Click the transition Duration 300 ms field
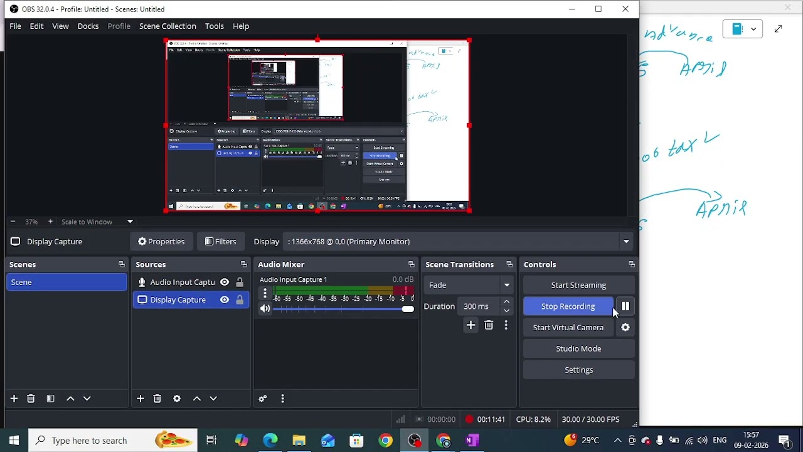This screenshot has height=452, width=803. click(x=479, y=306)
